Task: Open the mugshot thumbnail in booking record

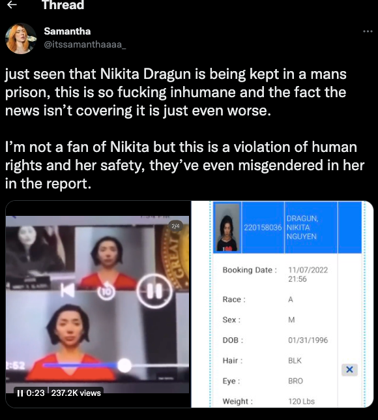Action: click(227, 228)
